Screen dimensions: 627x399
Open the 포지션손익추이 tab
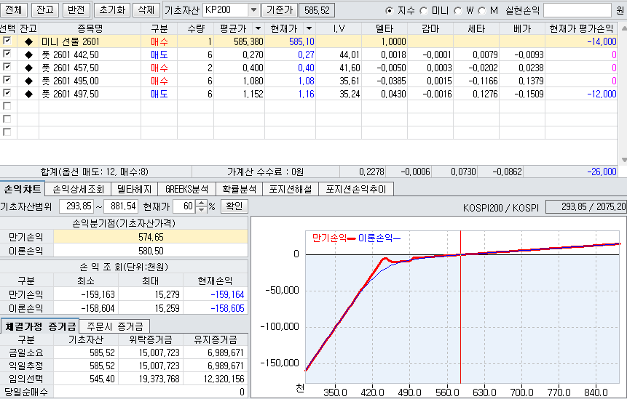[x=356, y=189]
